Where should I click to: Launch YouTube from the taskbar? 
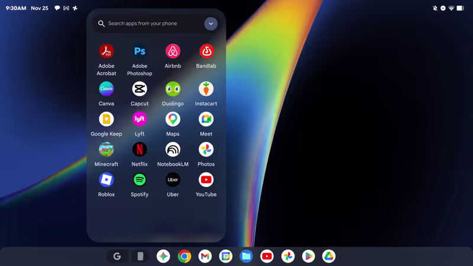click(267, 257)
